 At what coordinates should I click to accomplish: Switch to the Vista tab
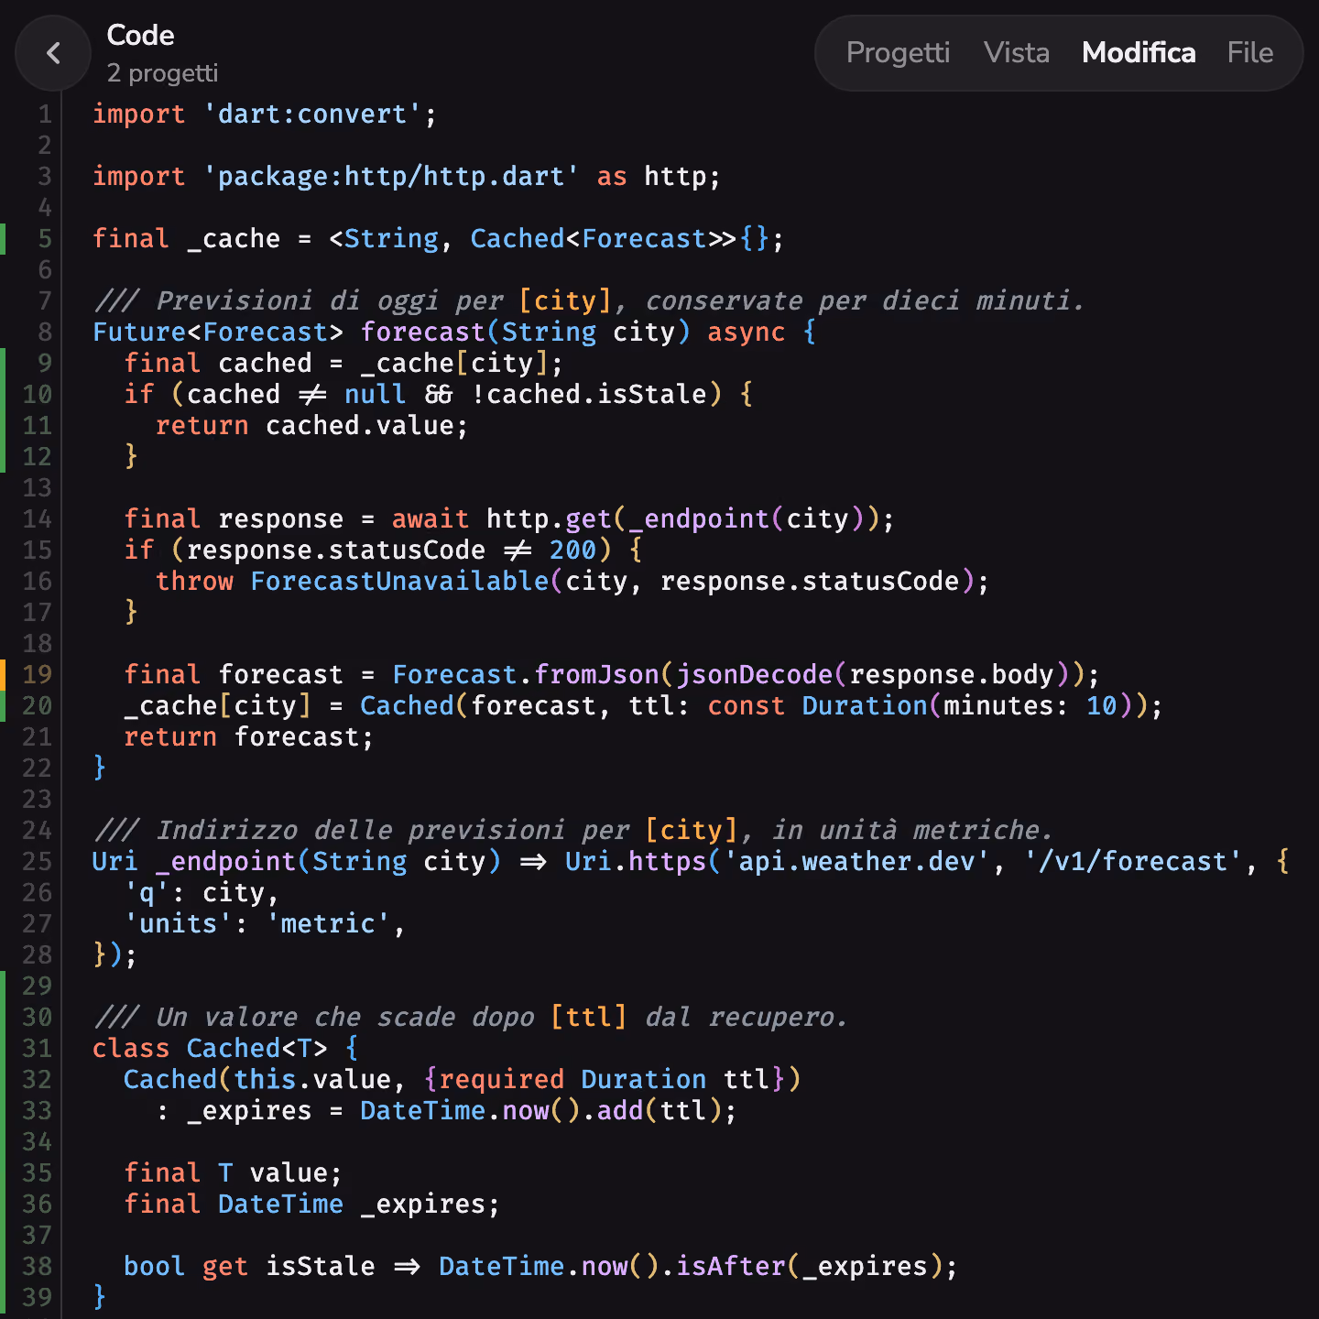pyautogui.click(x=1017, y=53)
